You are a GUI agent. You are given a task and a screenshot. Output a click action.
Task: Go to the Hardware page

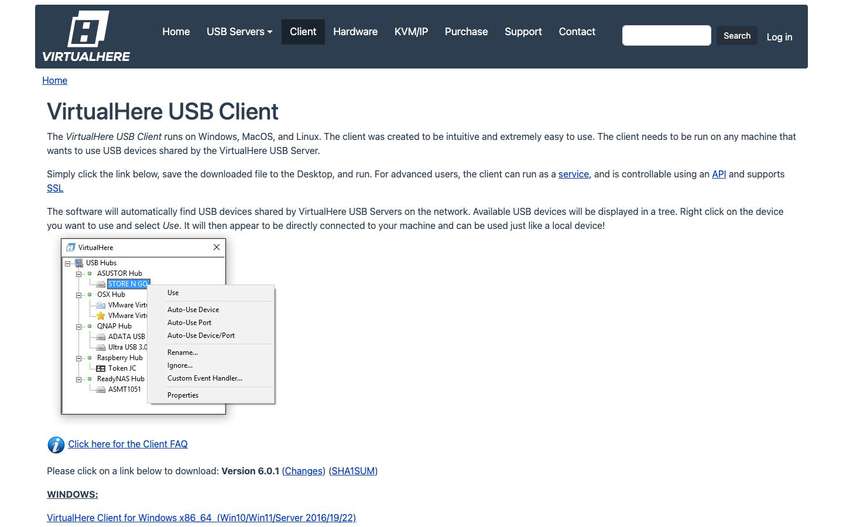(355, 32)
